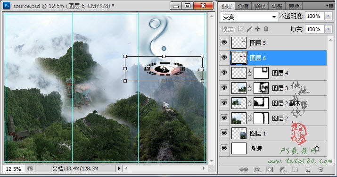Click the link layers icon at panel bottom
Viewport: 337px width, 177px height.
click(244, 169)
